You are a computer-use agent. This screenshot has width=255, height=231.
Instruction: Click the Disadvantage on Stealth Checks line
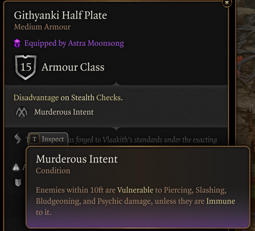tap(68, 98)
